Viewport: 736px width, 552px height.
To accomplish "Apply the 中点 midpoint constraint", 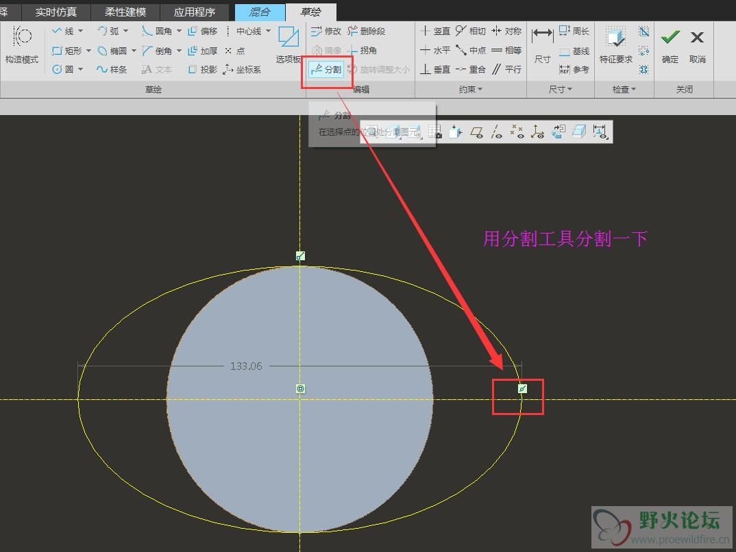I will 470,50.
